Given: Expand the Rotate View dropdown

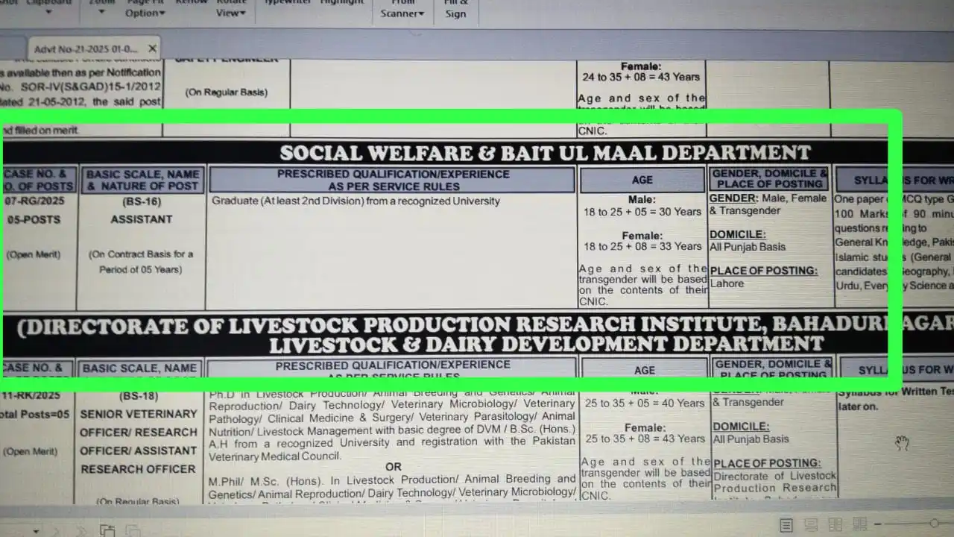Looking at the screenshot, I should pos(230,10).
